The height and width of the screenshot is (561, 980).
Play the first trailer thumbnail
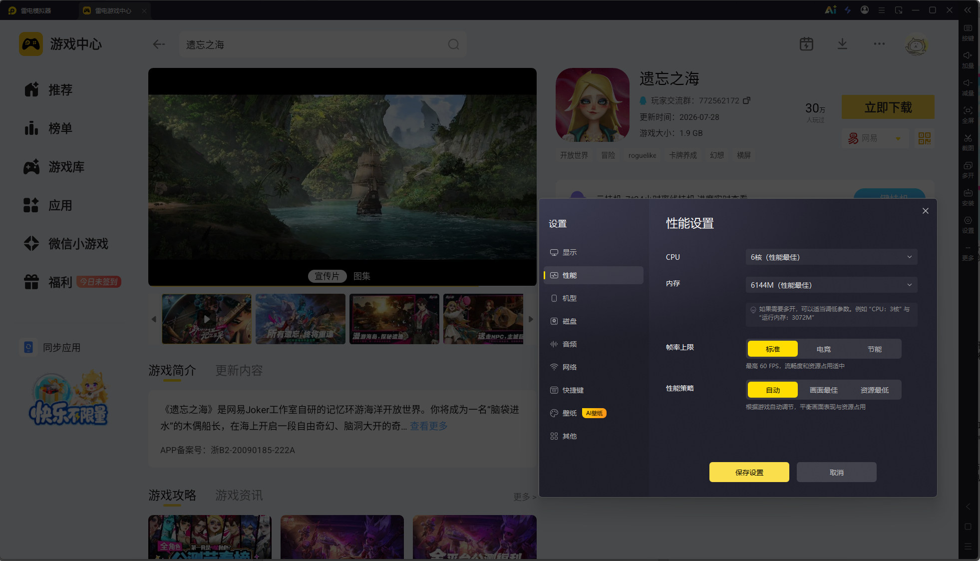pos(207,319)
